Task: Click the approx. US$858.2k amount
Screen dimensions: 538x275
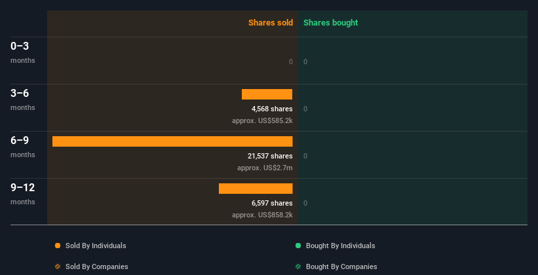Action: point(262,215)
